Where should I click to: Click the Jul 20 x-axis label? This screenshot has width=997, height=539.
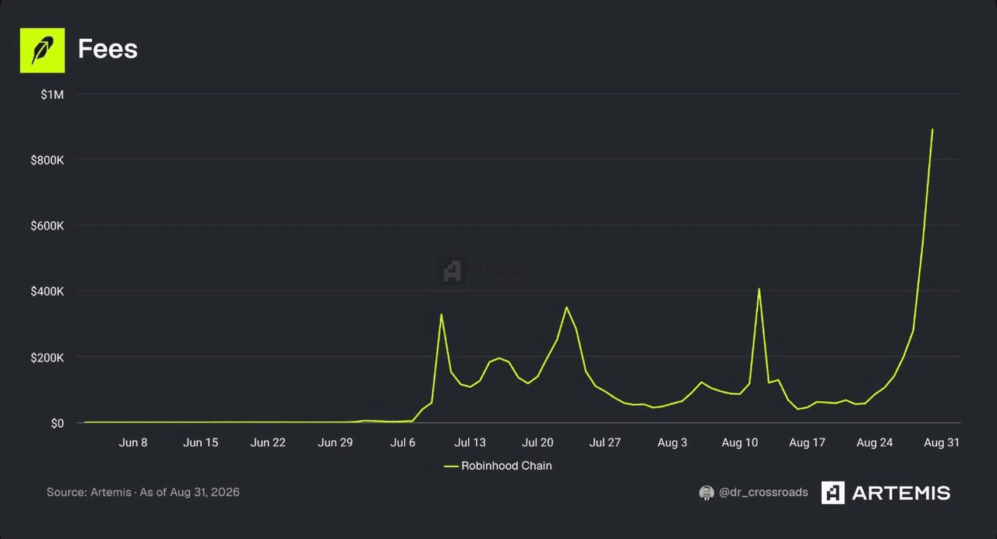[537, 442]
